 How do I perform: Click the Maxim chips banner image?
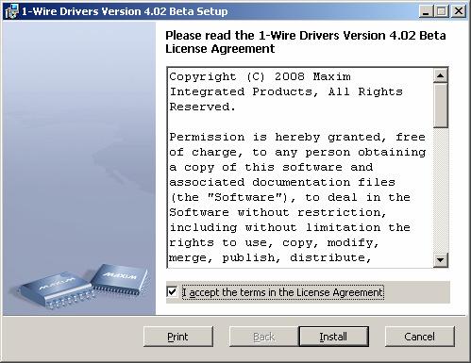click(x=79, y=168)
